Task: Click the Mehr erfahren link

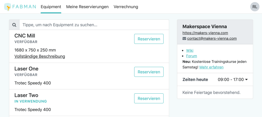Action: point(211,67)
